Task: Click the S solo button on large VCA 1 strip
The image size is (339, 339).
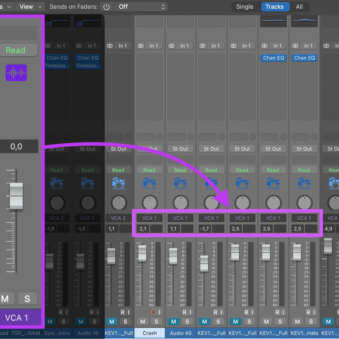Action: (27, 299)
